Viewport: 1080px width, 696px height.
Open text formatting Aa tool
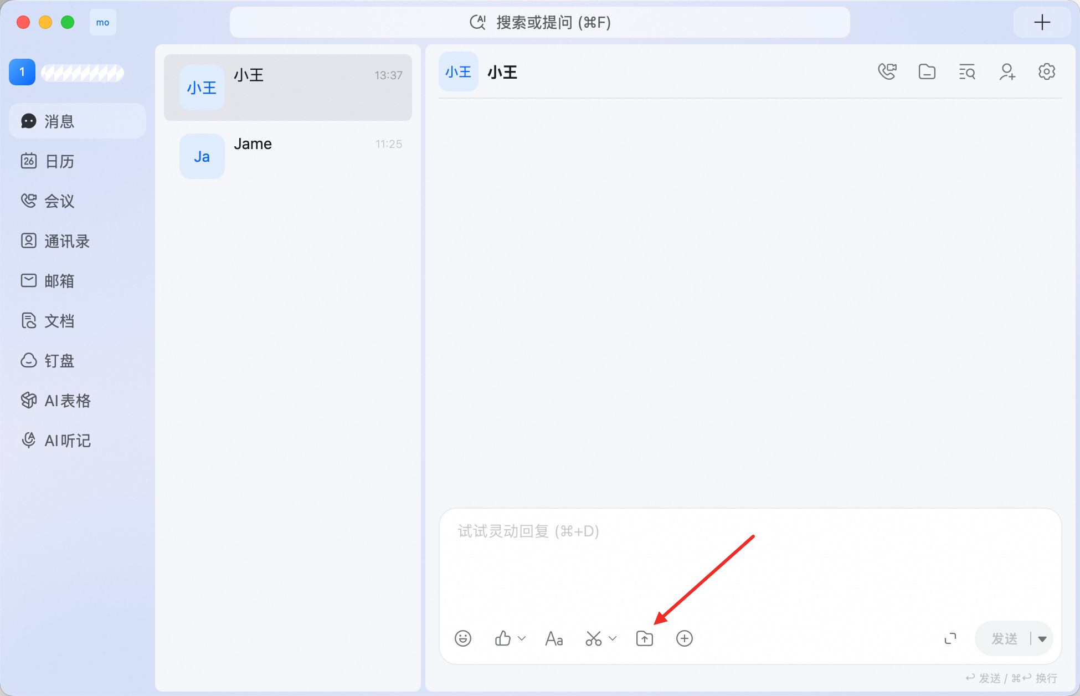[554, 638]
